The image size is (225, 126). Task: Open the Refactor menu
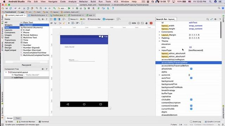(x=83, y=1)
